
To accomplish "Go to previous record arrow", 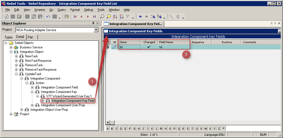I will [81, 17].
